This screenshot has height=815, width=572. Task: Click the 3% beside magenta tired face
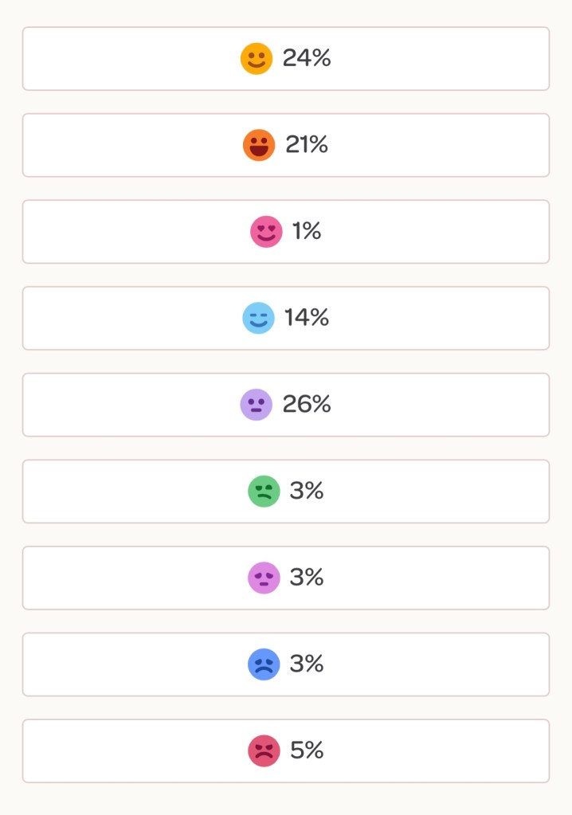point(307,578)
